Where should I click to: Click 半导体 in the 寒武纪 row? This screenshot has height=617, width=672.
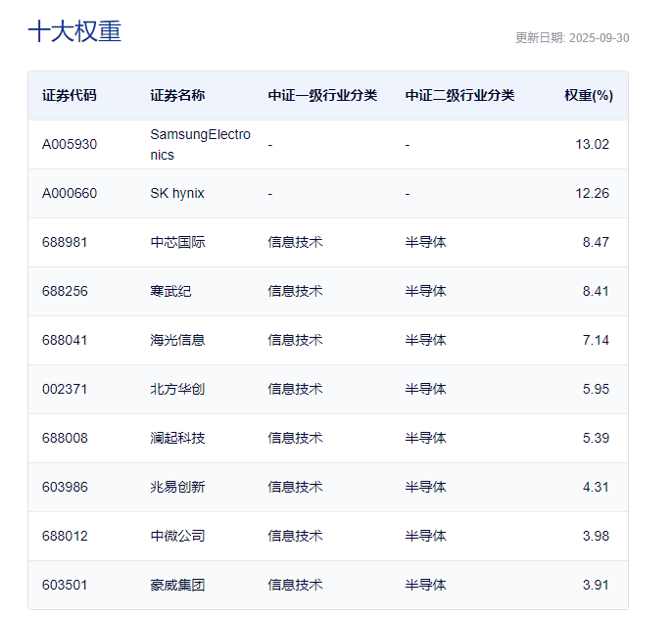[x=425, y=292]
